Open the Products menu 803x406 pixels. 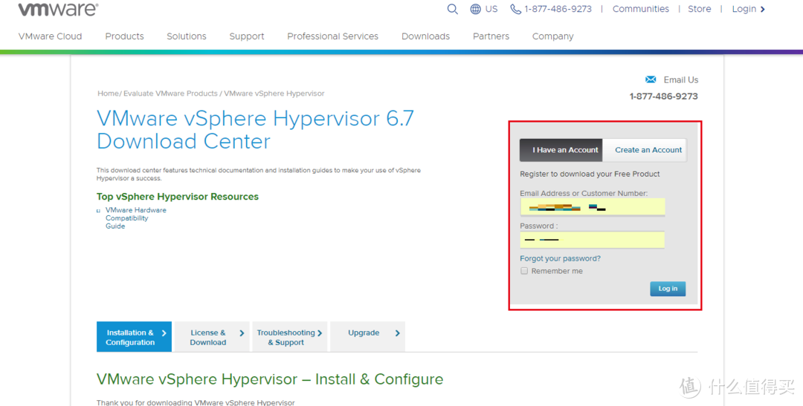pyautogui.click(x=124, y=36)
